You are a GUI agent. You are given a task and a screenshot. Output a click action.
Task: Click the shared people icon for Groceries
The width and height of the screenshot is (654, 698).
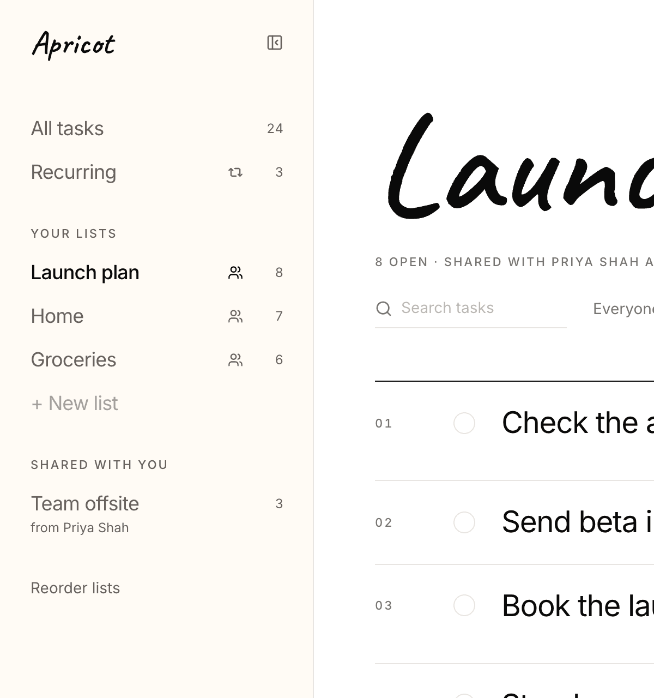[x=235, y=360]
